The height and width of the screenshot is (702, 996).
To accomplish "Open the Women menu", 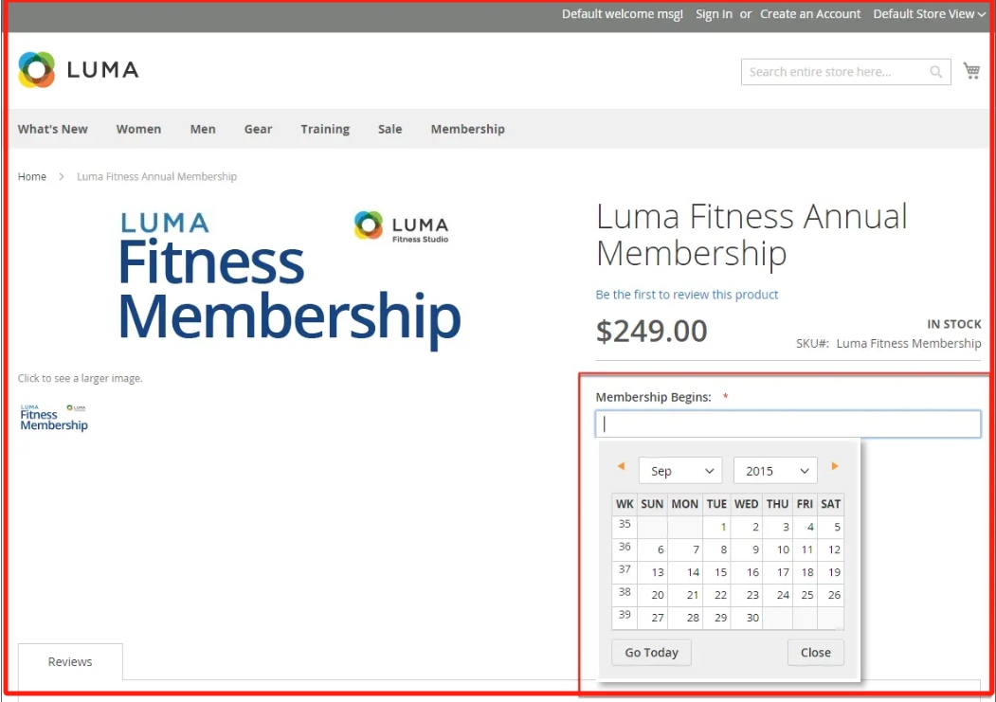I will click(138, 129).
